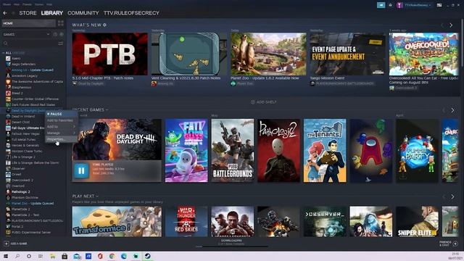Open What's New settings gear
The width and height of the screenshot is (464, 261).
coord(104,25)
